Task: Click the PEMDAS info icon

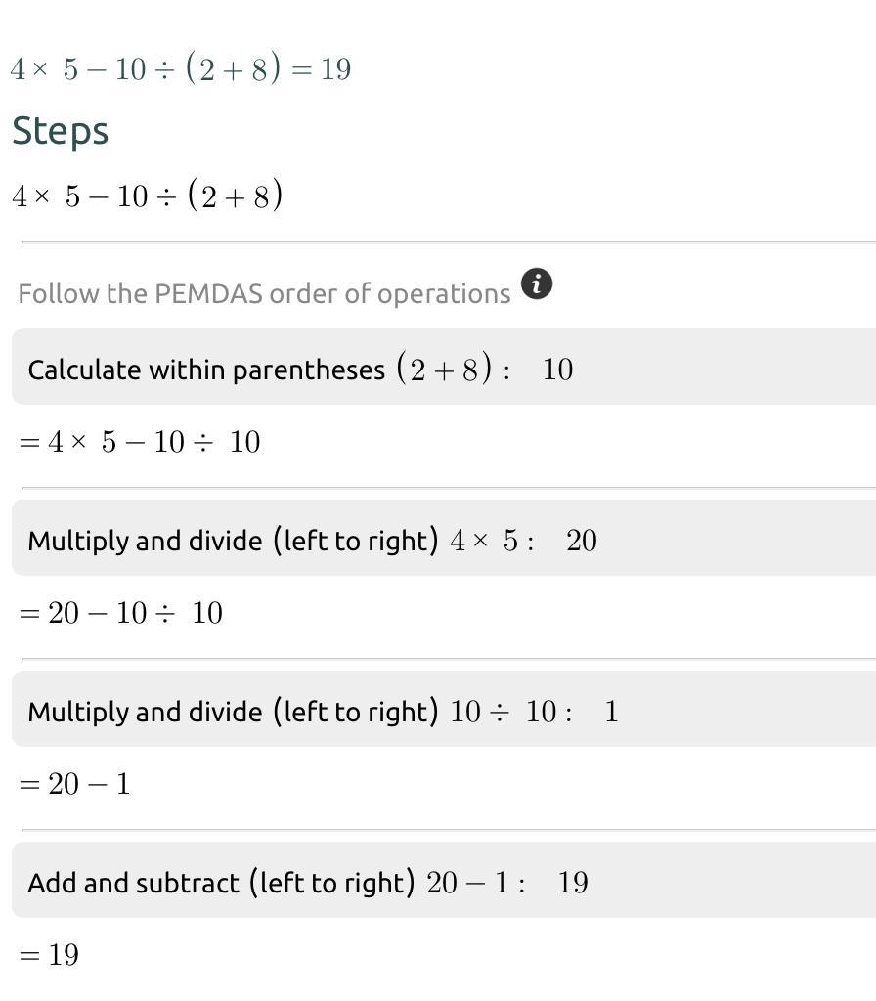Action: (x=537, y=284)
